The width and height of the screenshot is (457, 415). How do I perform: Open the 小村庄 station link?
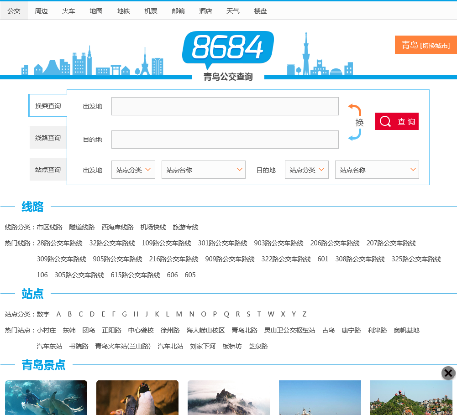click(x=47, y=330)
